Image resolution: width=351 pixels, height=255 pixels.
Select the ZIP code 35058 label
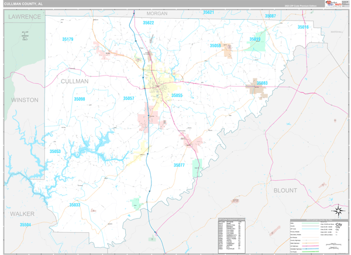215,45
